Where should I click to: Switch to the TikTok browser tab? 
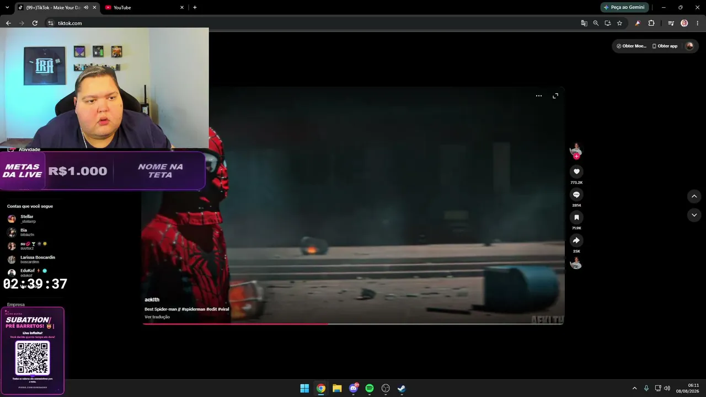[56, 8]
